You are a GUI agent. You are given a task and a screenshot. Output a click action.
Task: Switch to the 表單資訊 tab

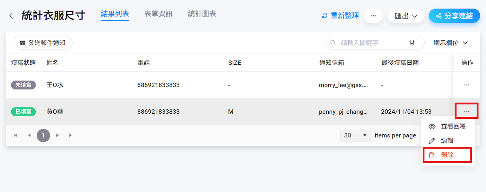(x=158, y=14)
